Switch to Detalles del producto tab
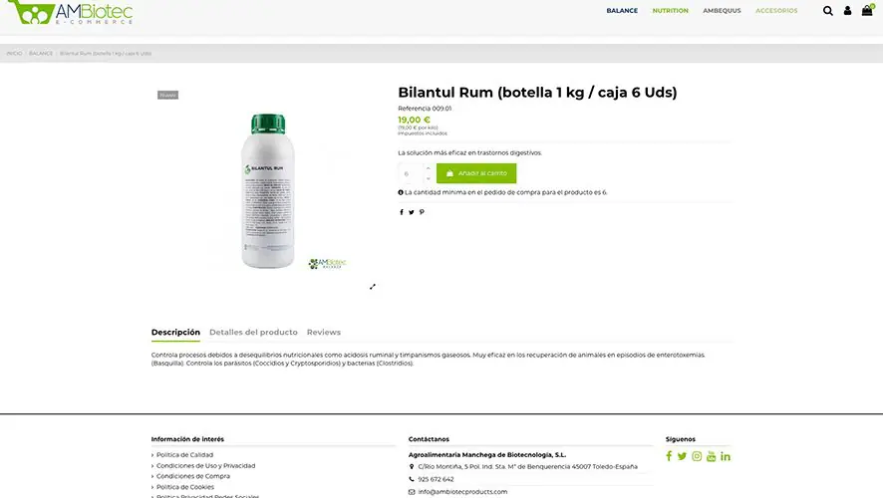This screenshot has height=498, width=883. pyautogui.click(x=253, y=332)
